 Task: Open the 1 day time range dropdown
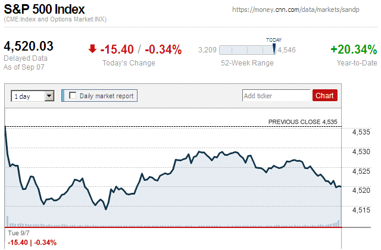[x=49, y=95]
